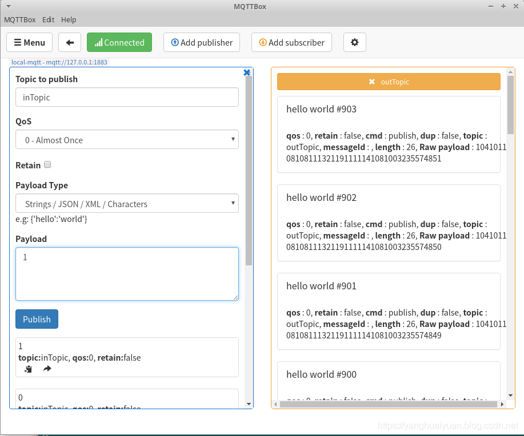Click the subscriber panel horizontal scrollbar

389,404
